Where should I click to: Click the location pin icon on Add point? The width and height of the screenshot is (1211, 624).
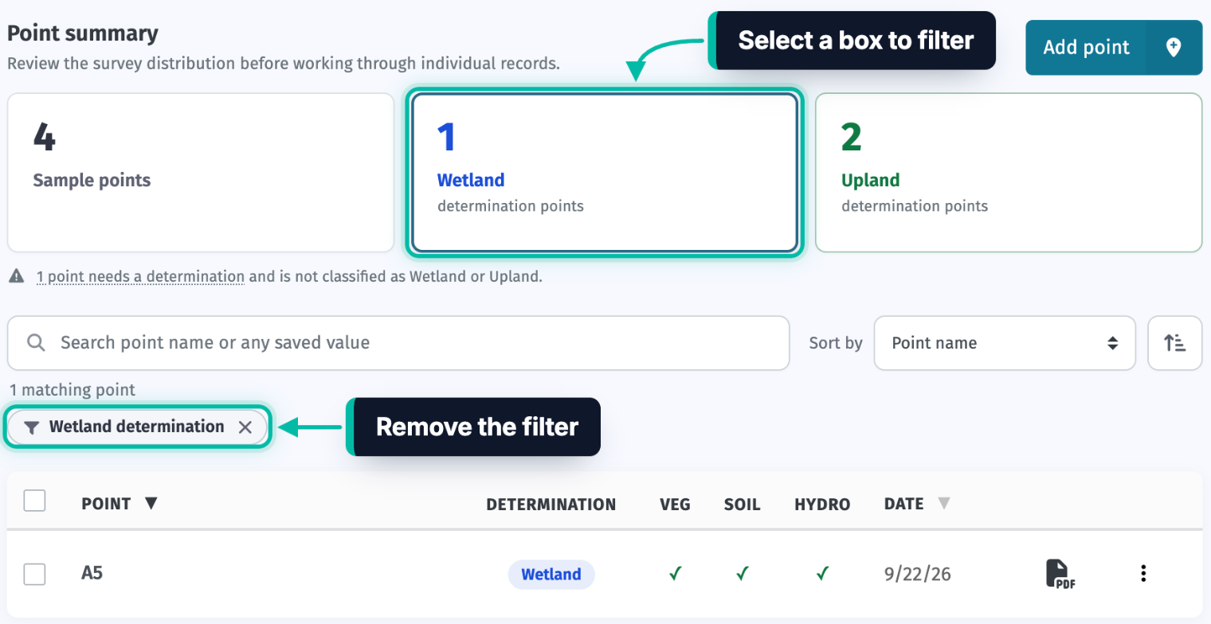coord(1174,48)
